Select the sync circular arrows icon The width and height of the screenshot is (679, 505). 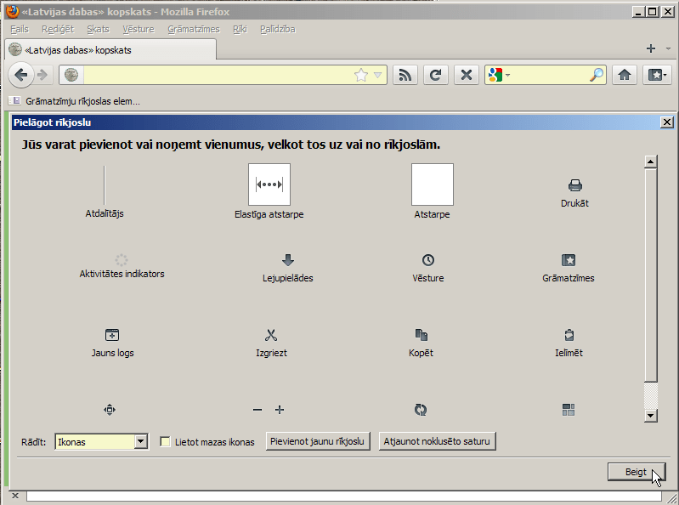coord(421,410)
